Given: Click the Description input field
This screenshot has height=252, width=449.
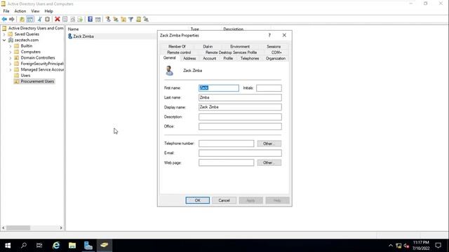Looking at the screenshot, I should coord(240,117).
